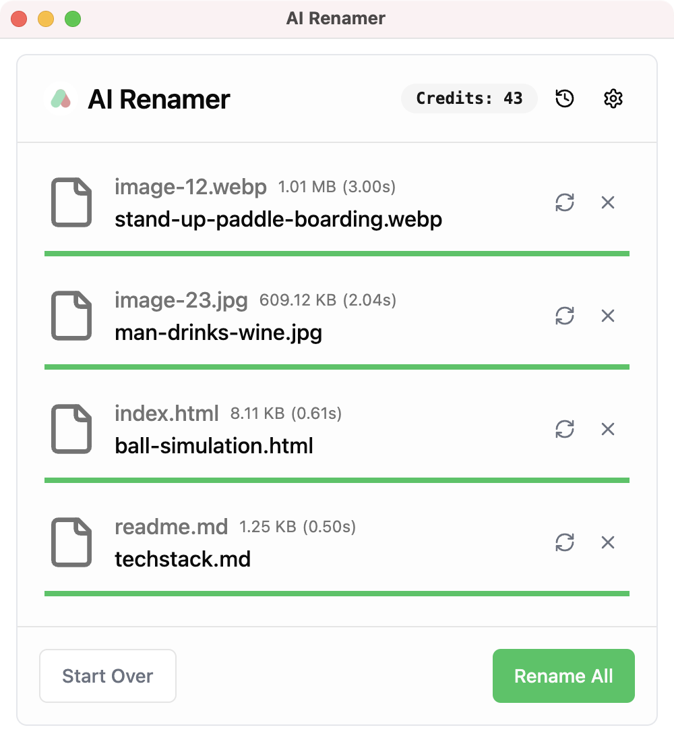Regenerate the name for image-12.webp
Viewport: 674px width, 742px height.
(x=566, y=202)
